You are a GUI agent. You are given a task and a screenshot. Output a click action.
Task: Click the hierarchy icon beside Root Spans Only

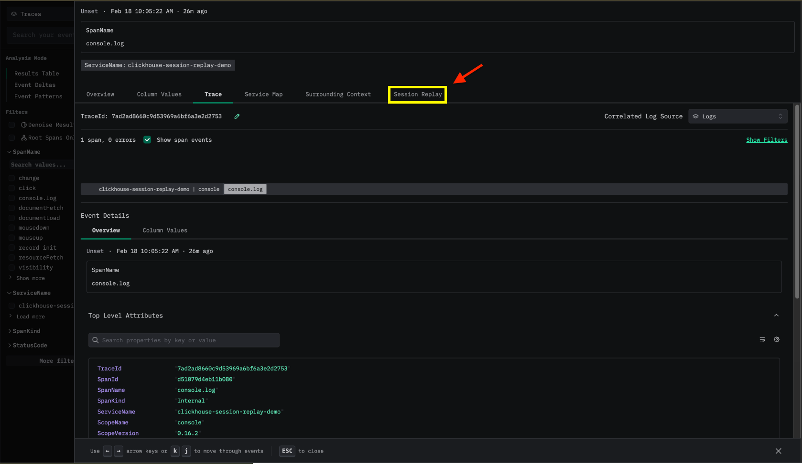[23, 137]
